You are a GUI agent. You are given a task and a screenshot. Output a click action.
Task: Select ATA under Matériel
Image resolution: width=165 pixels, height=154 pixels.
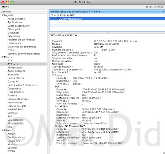10,61
